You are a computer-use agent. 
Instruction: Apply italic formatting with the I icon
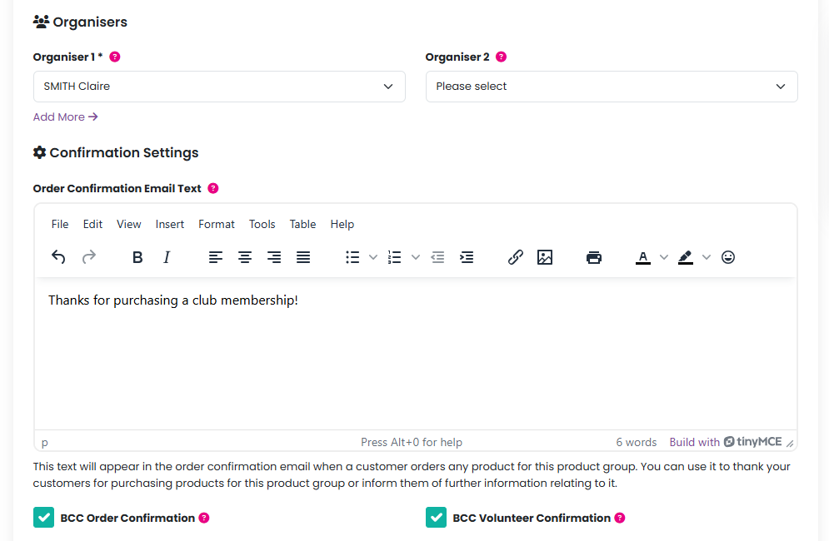tap(167, 257)
